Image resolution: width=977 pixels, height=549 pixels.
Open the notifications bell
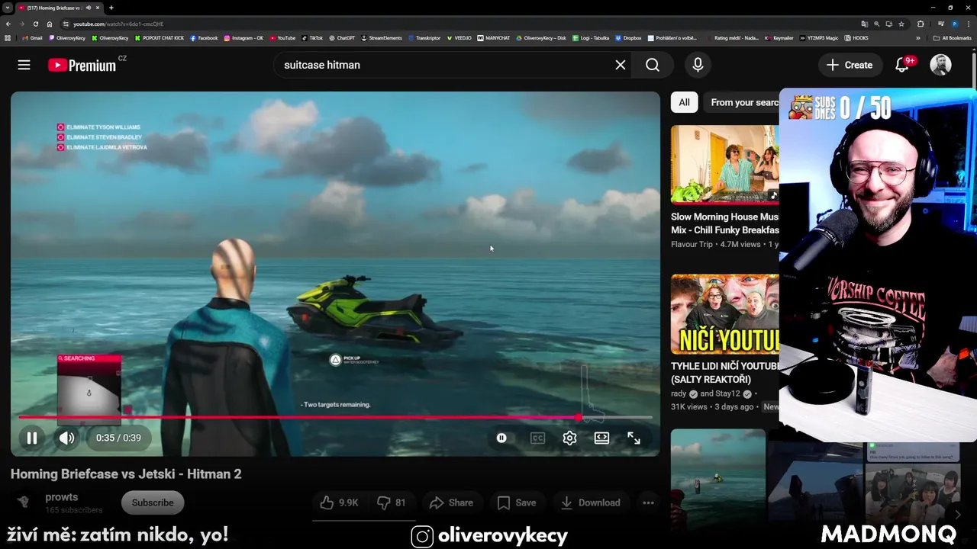pos(902,65)
